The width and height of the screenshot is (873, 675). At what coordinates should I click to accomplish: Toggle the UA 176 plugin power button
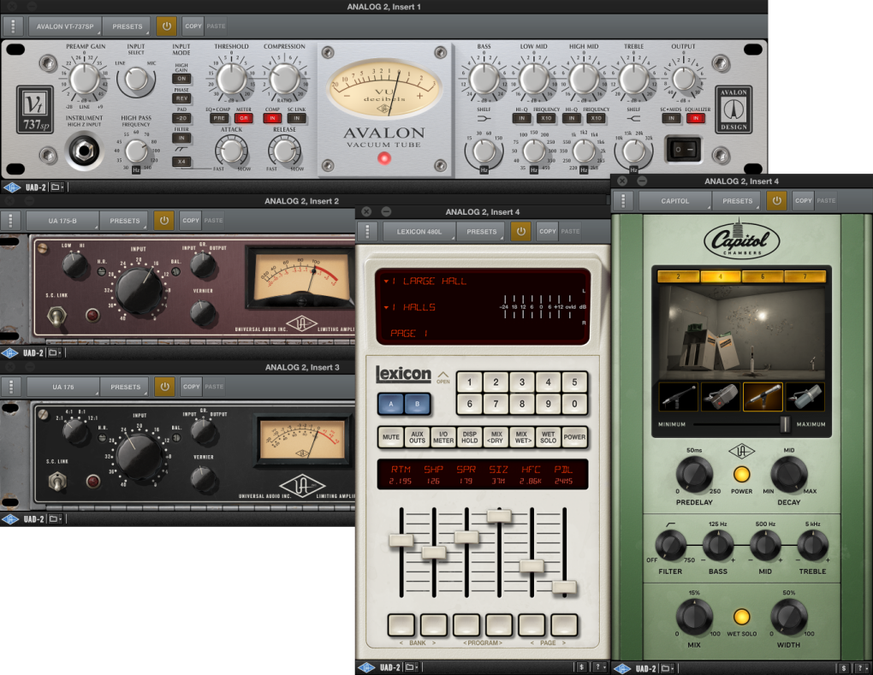[165, 387]
